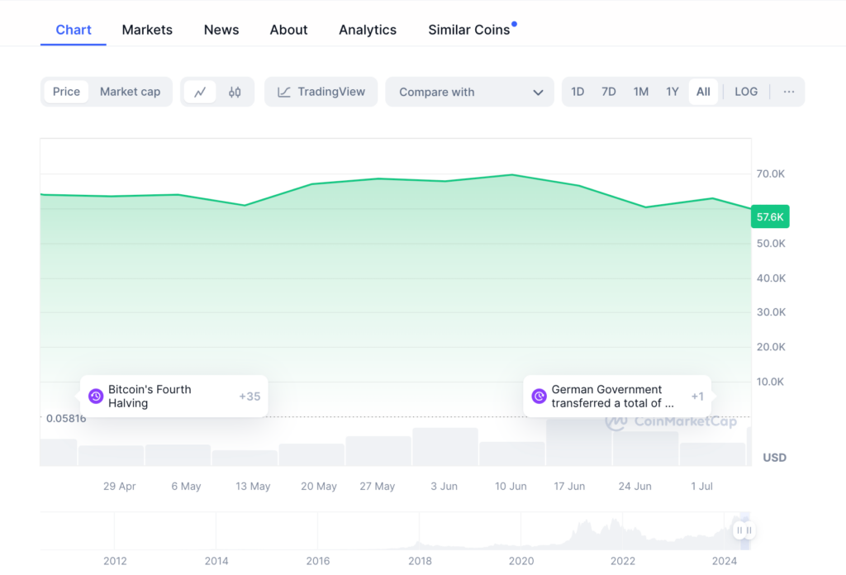Viewport: 846px width, 575px height.
Task: Select the line chart icon
Action: 200,92
